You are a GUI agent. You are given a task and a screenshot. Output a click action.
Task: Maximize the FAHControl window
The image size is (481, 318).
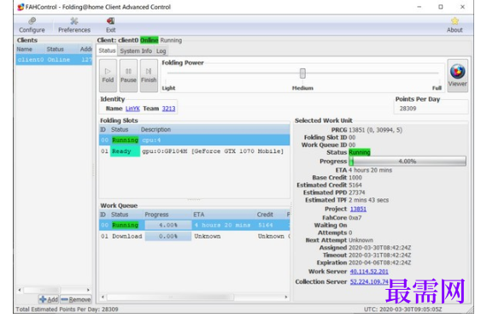click(441, 7)
